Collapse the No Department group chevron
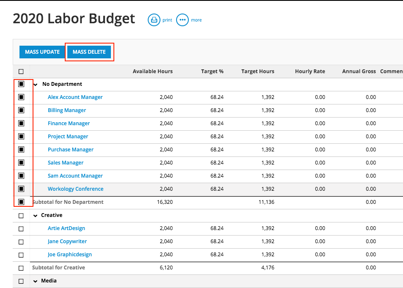The height and width of the screenshot is (288, 403). (x=36, y=85)
